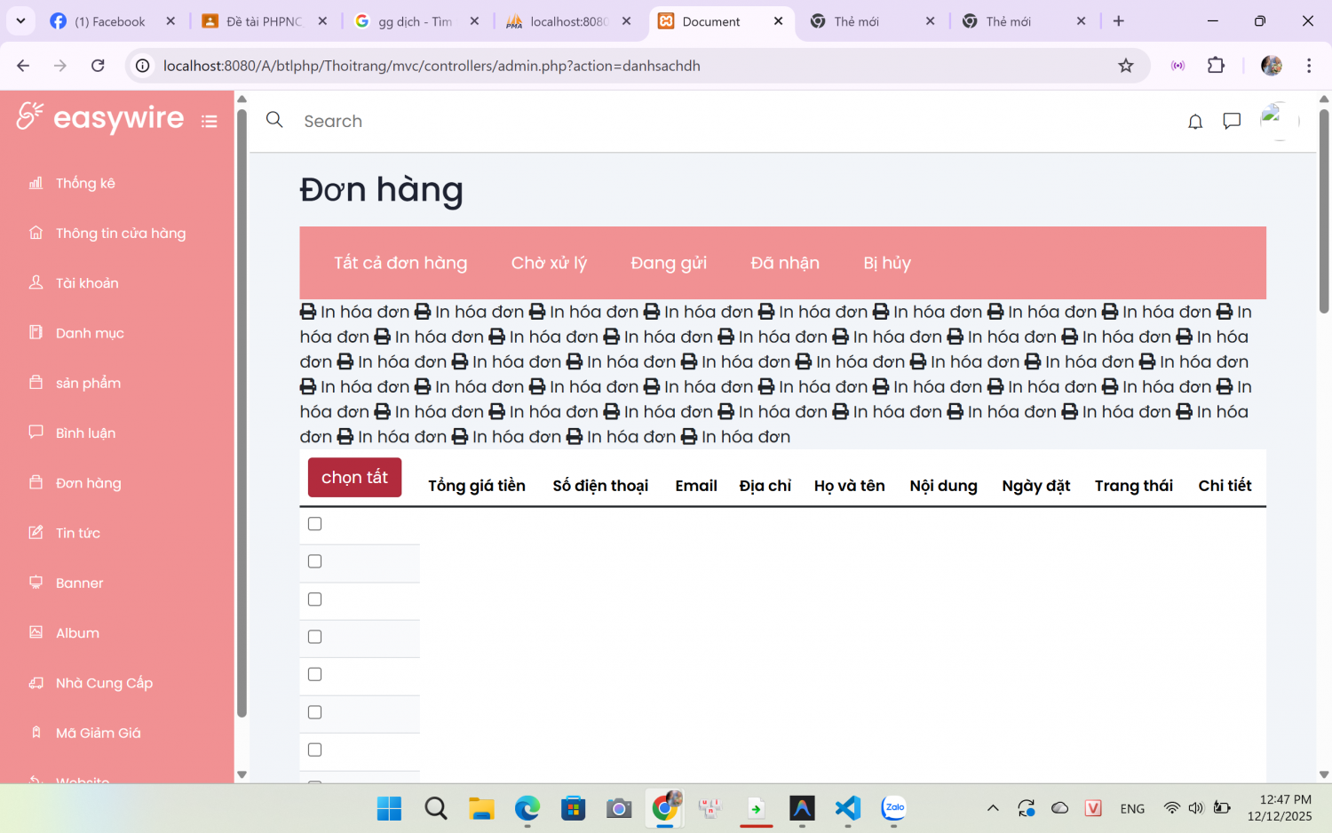Show hidden system tray icons
This screenshot has width=1332, height=833.
[993, 808]
